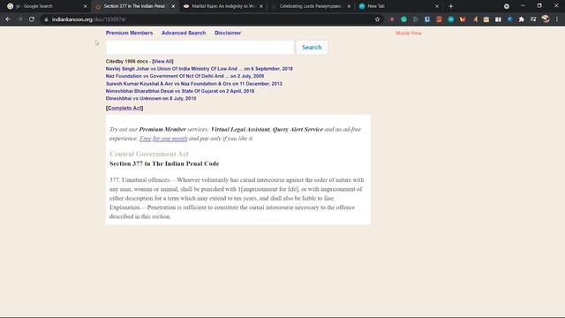Open the Extensions puzzle-piece menu
This screenshot has width=565, height=318.
coord(522,19)
